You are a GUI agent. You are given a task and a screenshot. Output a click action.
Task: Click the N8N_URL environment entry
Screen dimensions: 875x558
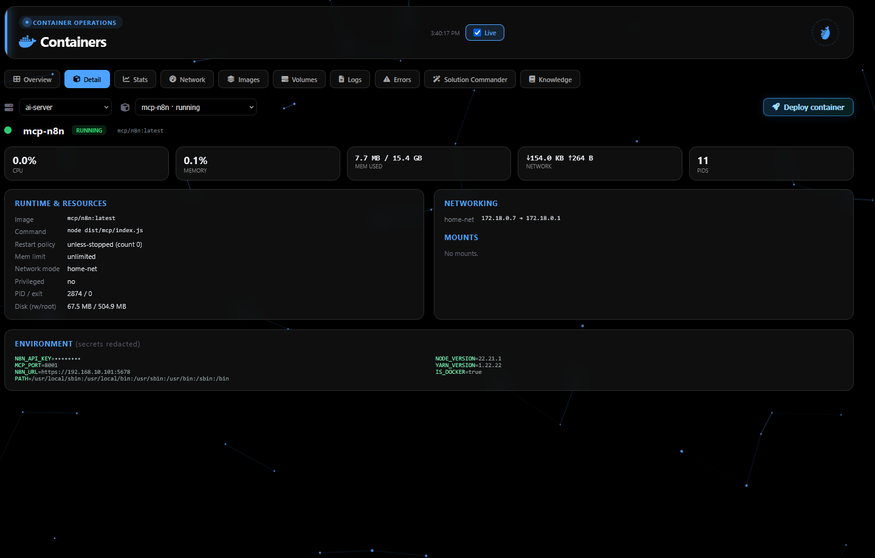(72, 372)
